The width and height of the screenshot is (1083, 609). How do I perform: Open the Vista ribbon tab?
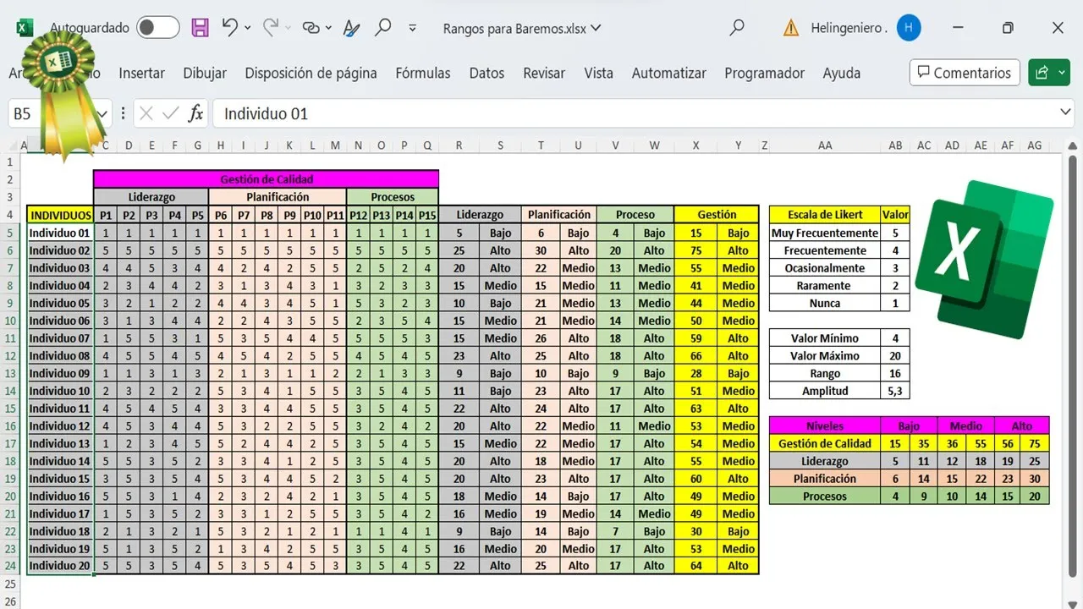click(x=598, y=73)
